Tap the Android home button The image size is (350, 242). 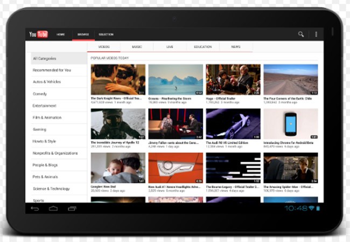(53, 209)
